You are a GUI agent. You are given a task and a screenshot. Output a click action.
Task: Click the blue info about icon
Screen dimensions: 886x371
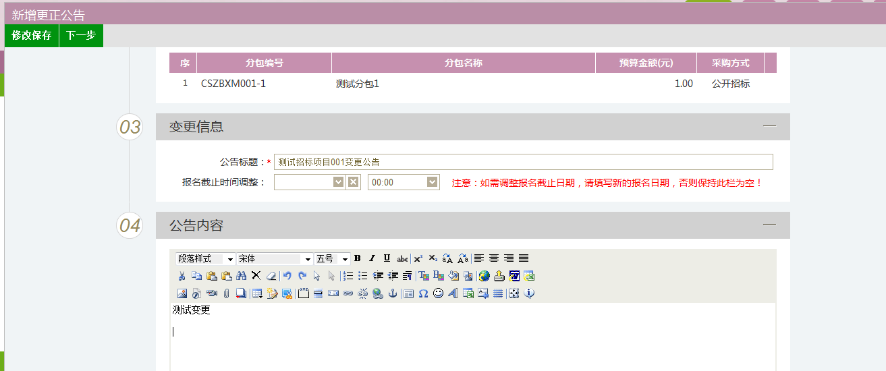click(x=530, y=293)
